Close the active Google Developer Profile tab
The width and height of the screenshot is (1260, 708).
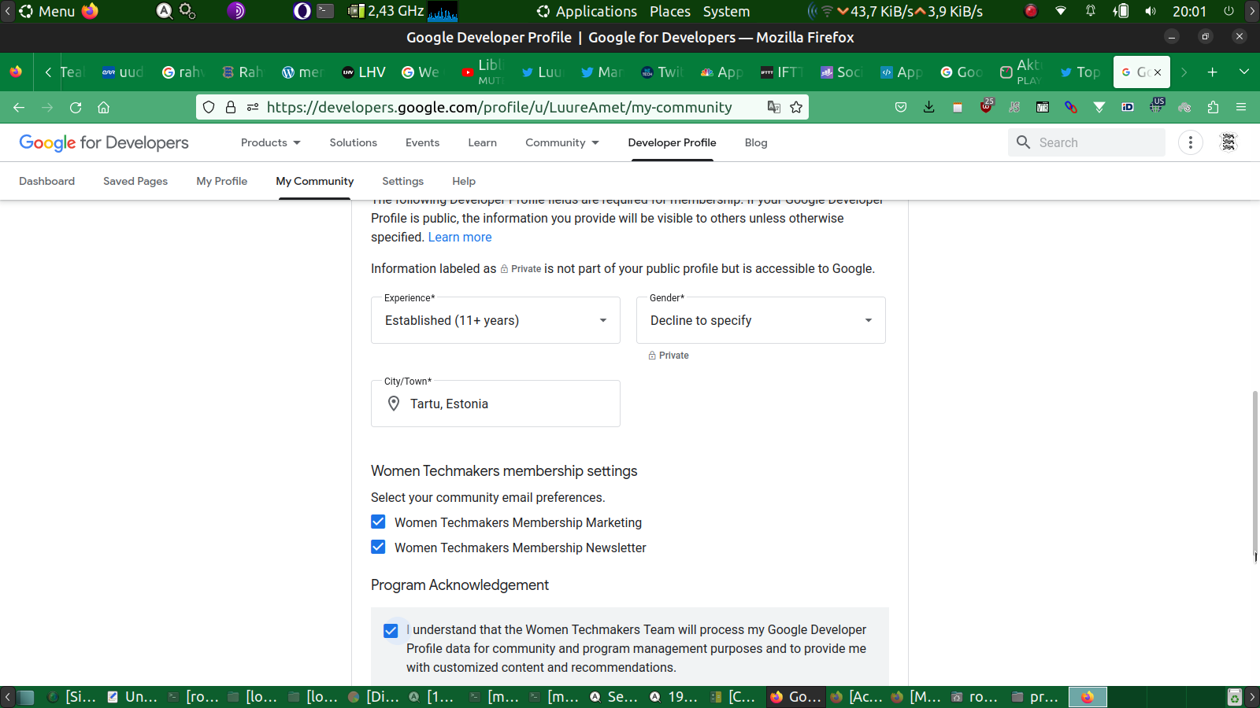coord(1158,72)
